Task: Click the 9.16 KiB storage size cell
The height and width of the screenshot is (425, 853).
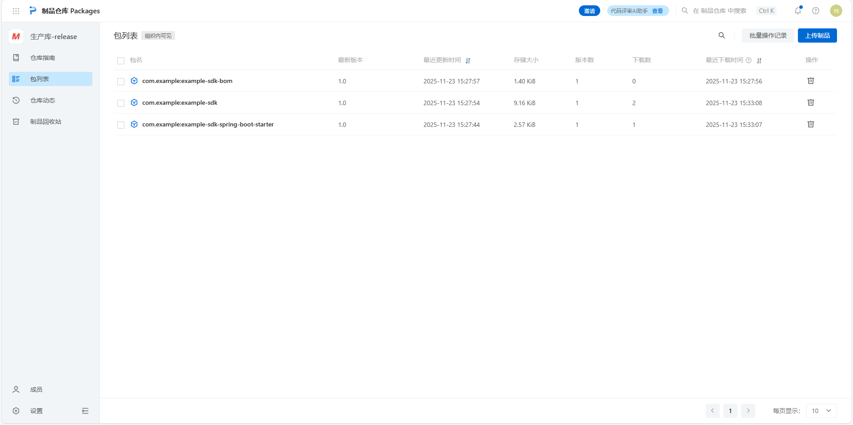Action: click(525, 103)
